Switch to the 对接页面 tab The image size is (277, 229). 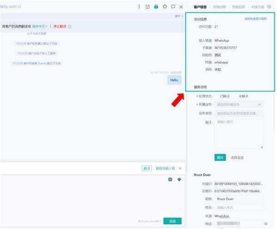point(258,7)
